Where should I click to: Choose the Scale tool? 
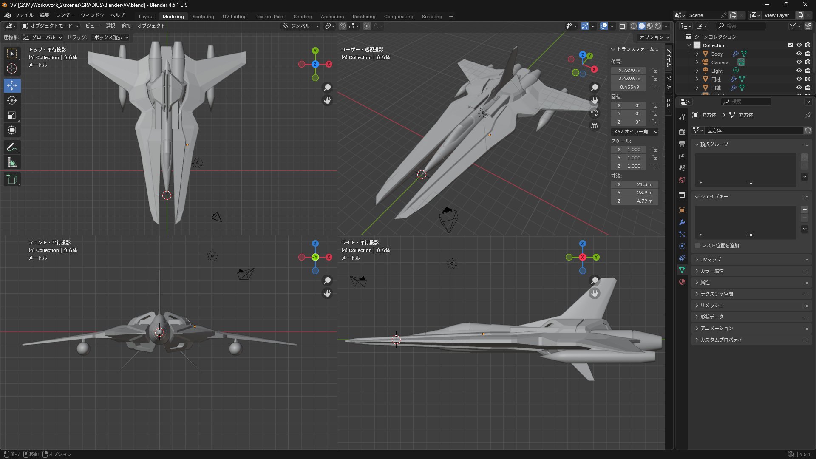point(12,115)
